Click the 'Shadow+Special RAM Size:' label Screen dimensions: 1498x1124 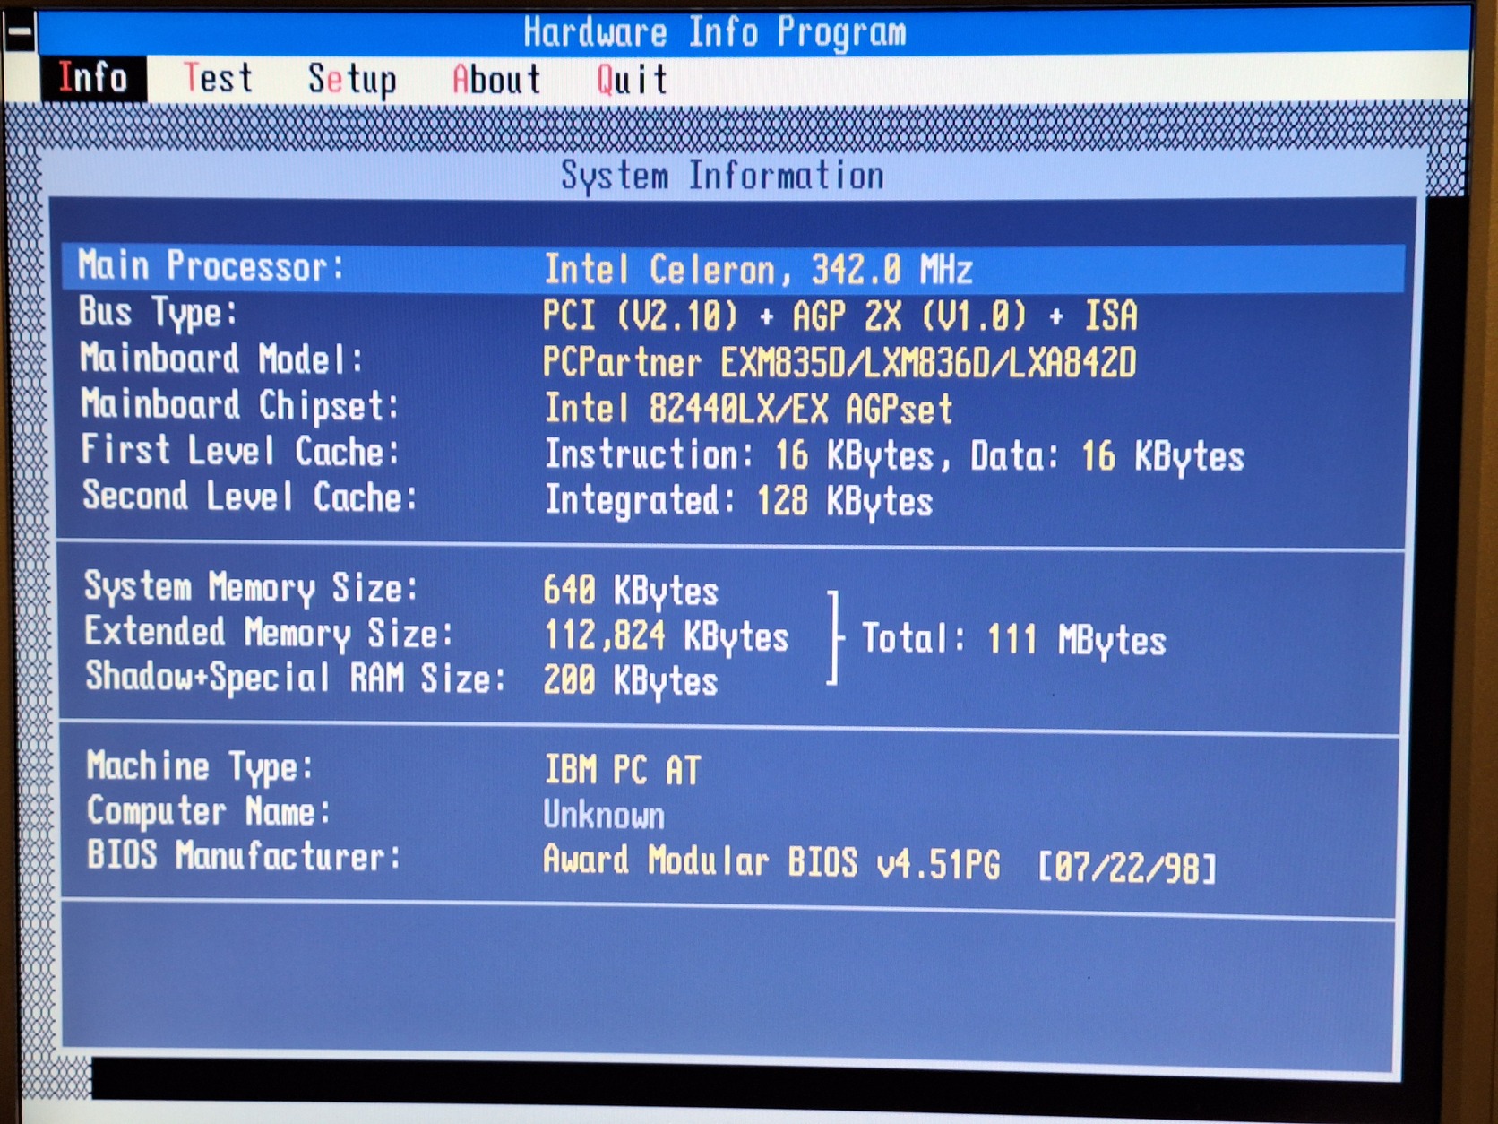tap(296, 678)
